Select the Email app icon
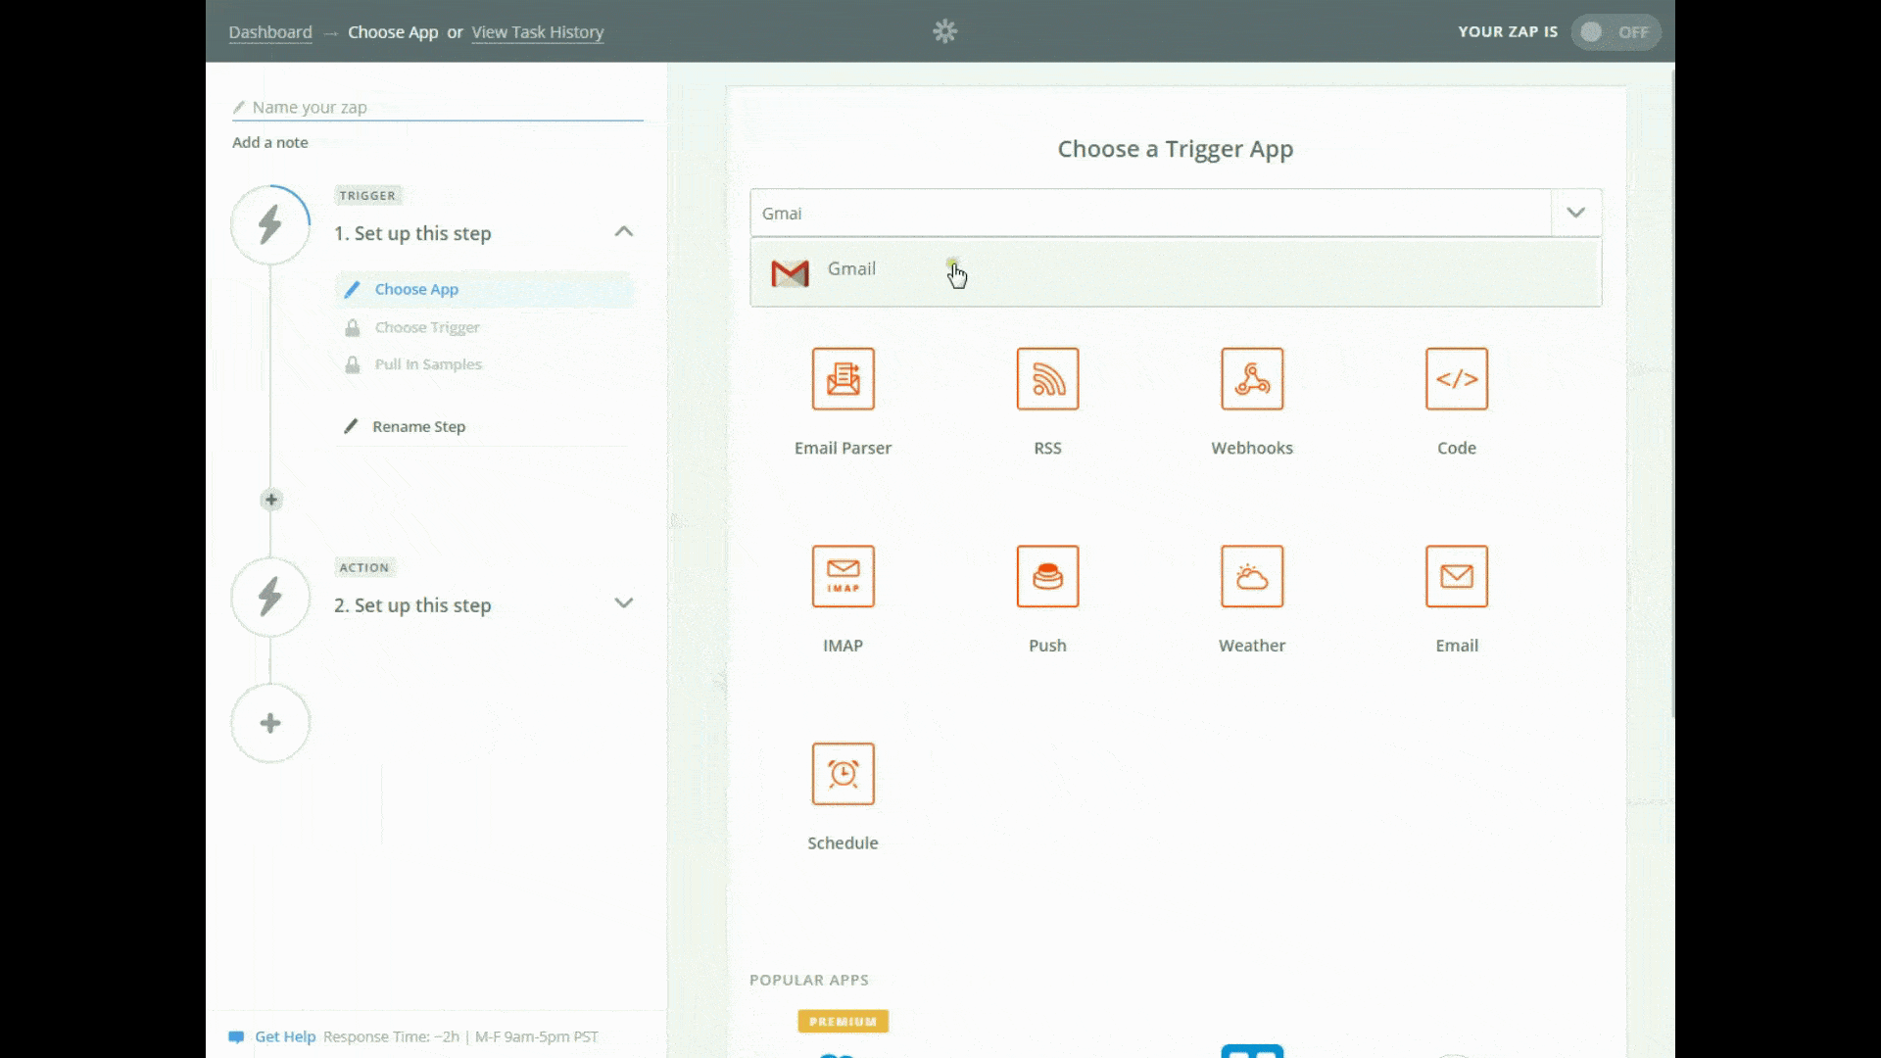Screen dimensions: 1881x1058 coord(1456,577)
